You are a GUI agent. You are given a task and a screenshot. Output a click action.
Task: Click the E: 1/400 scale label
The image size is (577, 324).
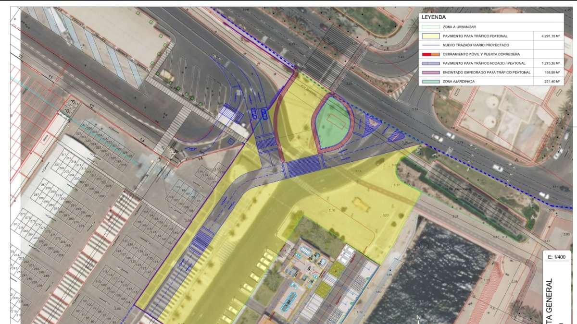(x=558, y=257)
